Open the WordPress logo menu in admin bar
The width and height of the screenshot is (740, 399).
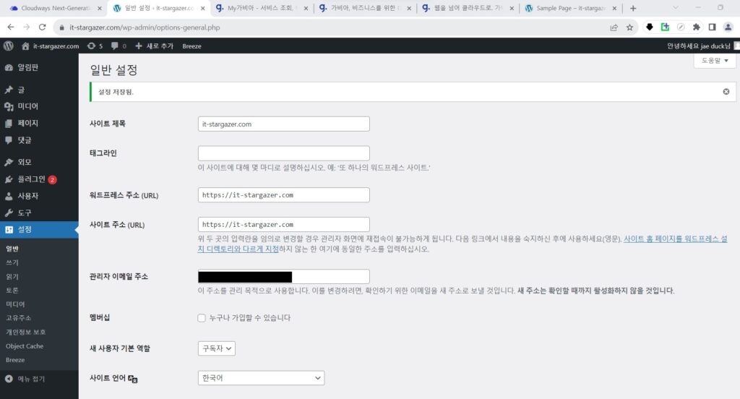[x=8, y=46]
